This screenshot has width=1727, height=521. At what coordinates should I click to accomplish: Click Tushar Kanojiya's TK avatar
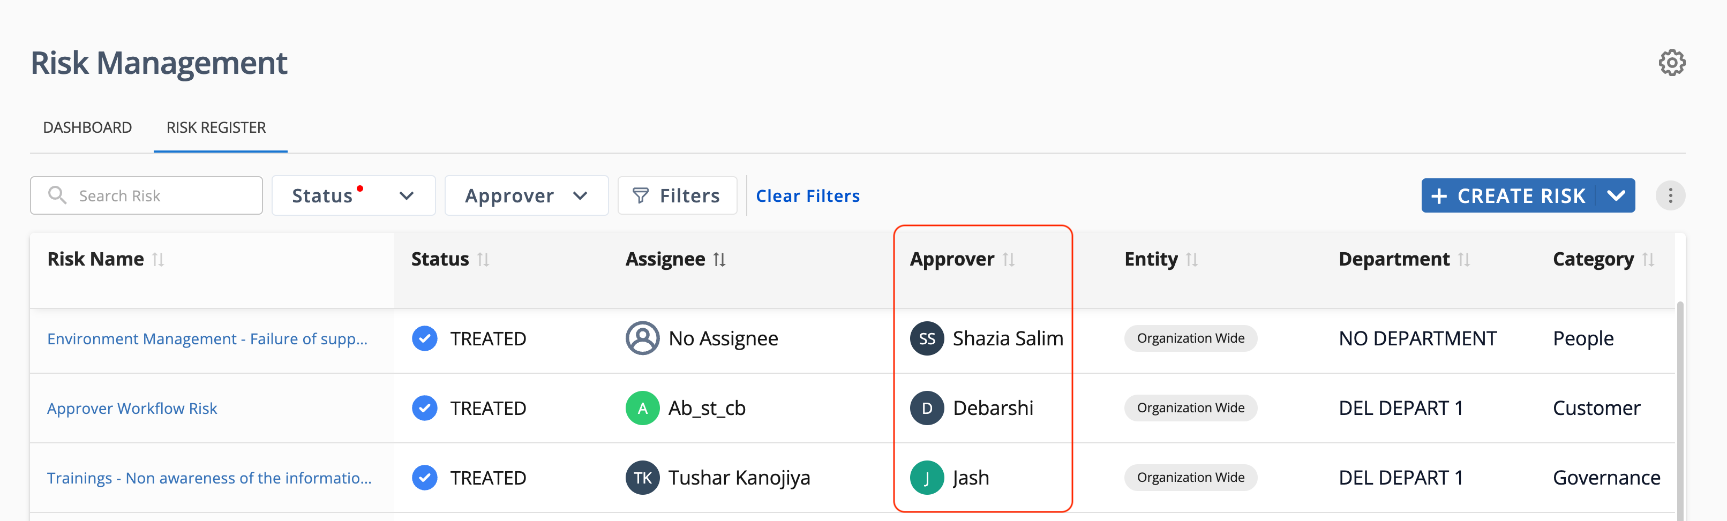click(x=642, y=478)
